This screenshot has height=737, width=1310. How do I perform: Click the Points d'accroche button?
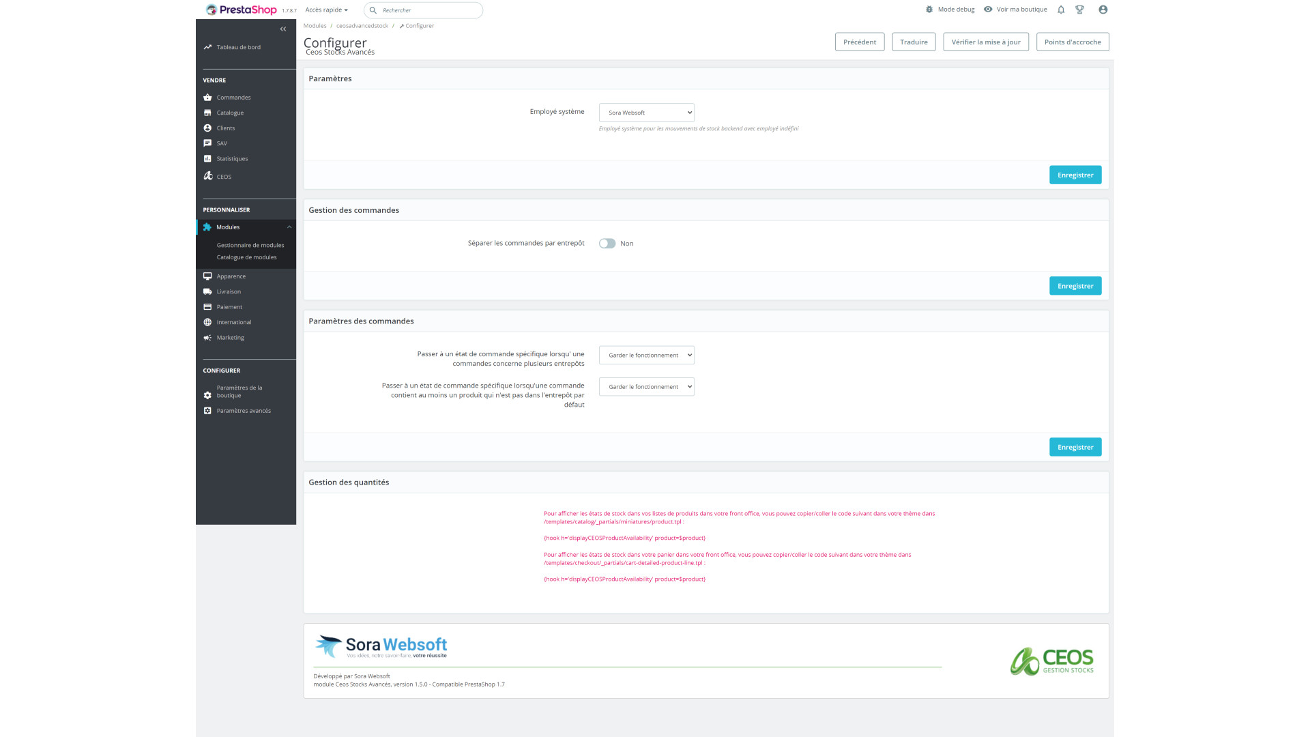[x=1072, y=42]
